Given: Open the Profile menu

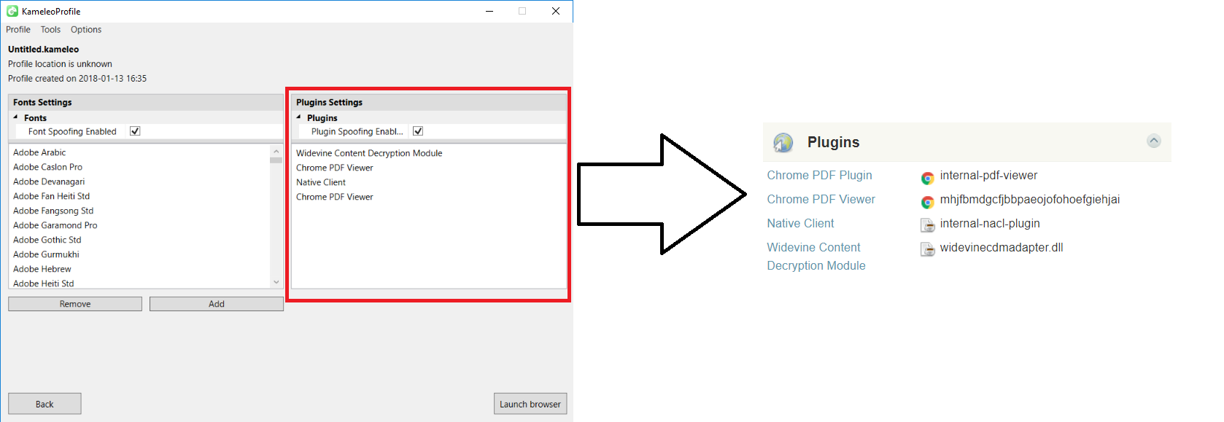Looking at the screenshot, I should (x=18, y=30).
